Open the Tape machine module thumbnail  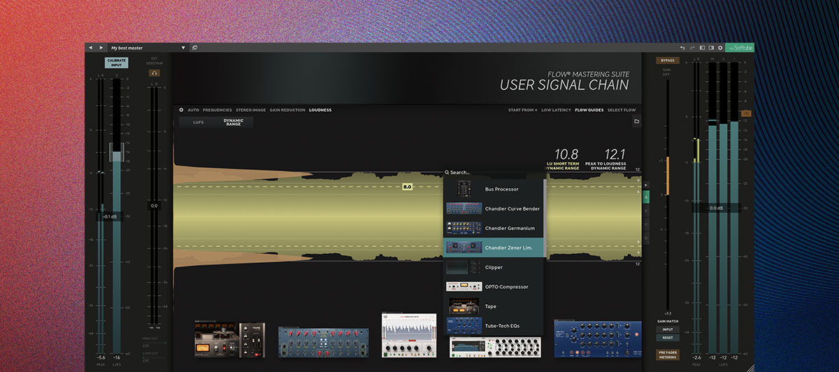[230, 340]
